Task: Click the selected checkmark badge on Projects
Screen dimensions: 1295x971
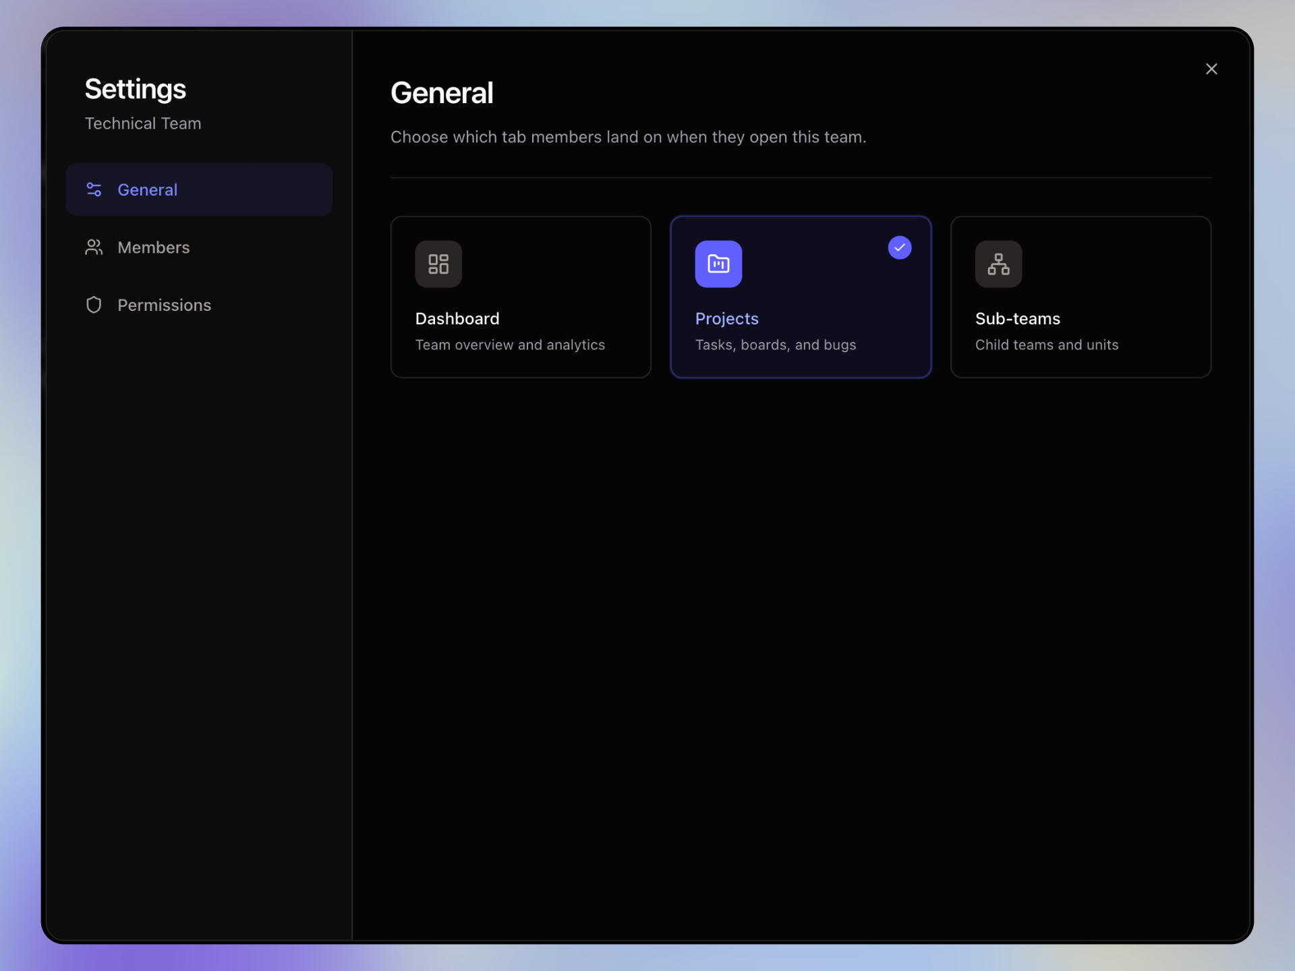Action: (x=900, y=247)
